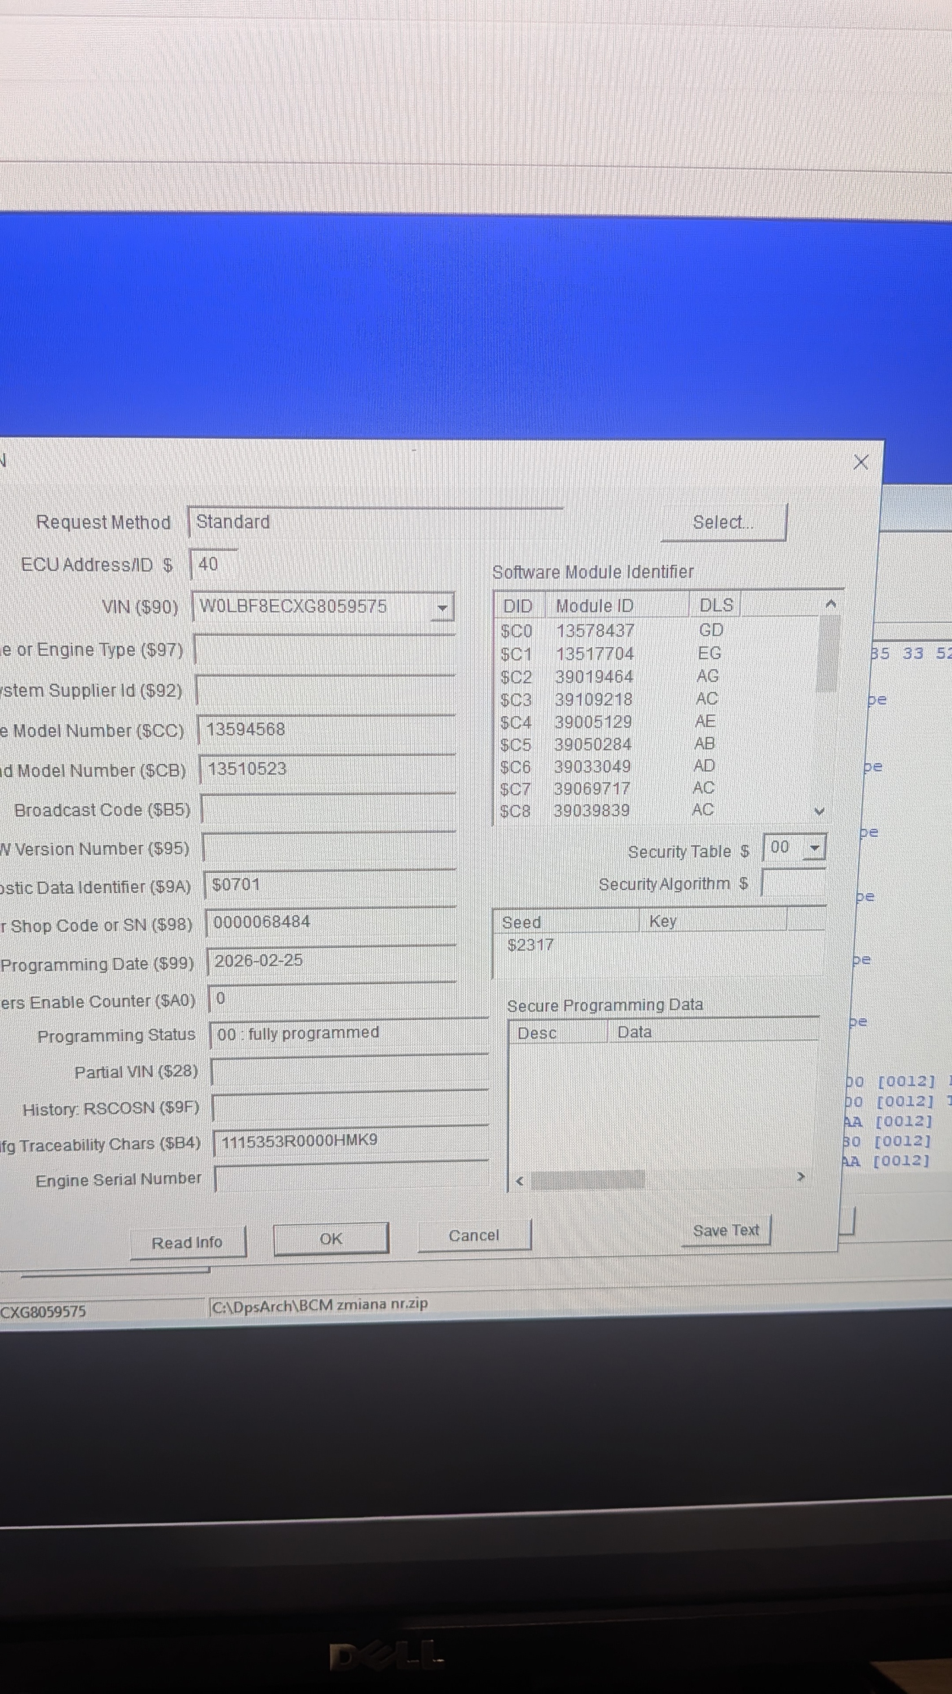The width and height of the screenshot is (952, 1694).
Task: Click the Desc column header
Action: coord(559,1033)
